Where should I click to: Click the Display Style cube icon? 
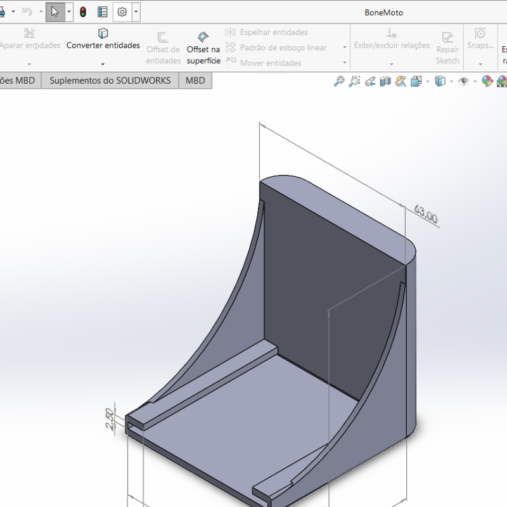point(440,81)
